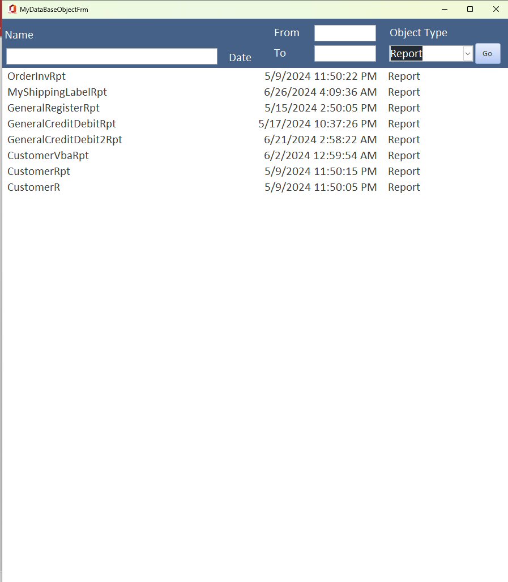Click the Name label

[x=19, y=35]
